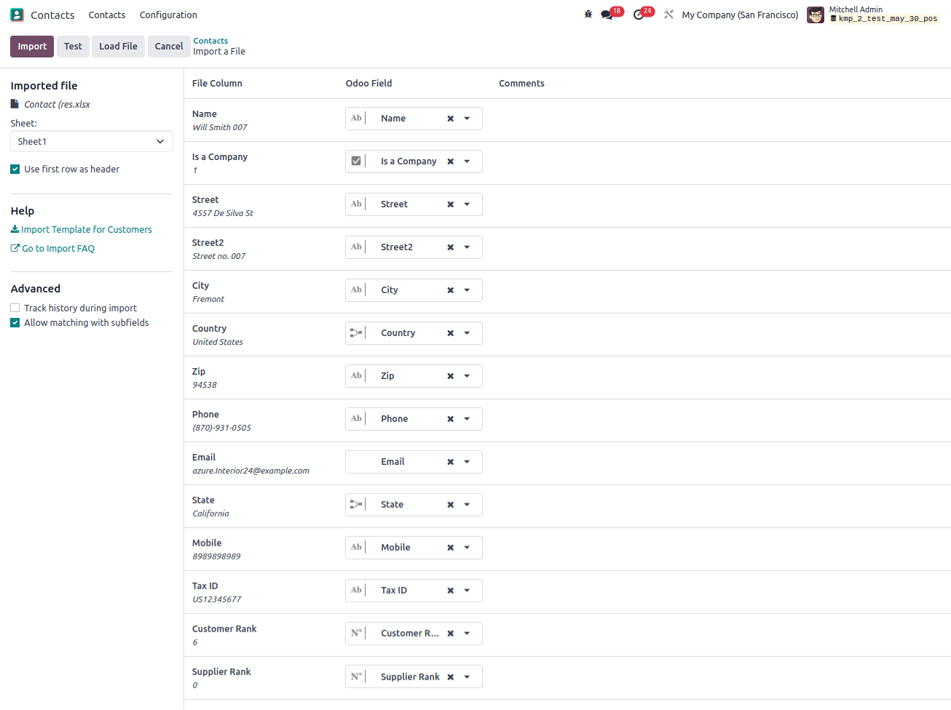Open the Configuration menu
Image resolution: width=951 pixels, height=710 pixels.
coord(168,15)
